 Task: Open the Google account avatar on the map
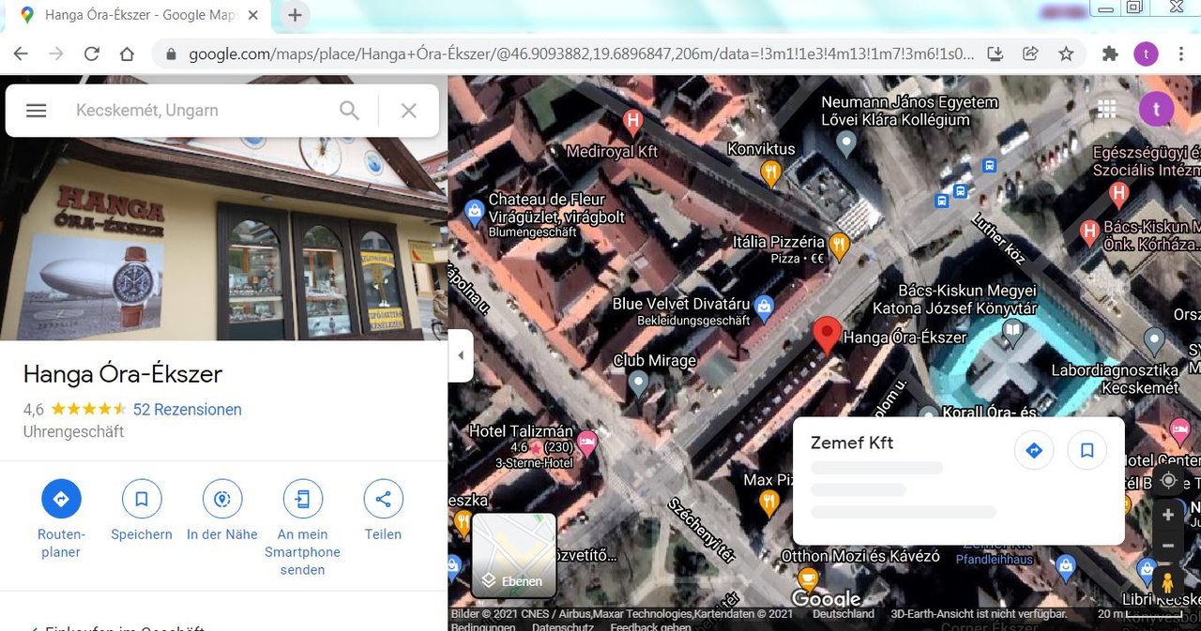pos(1157,109)
